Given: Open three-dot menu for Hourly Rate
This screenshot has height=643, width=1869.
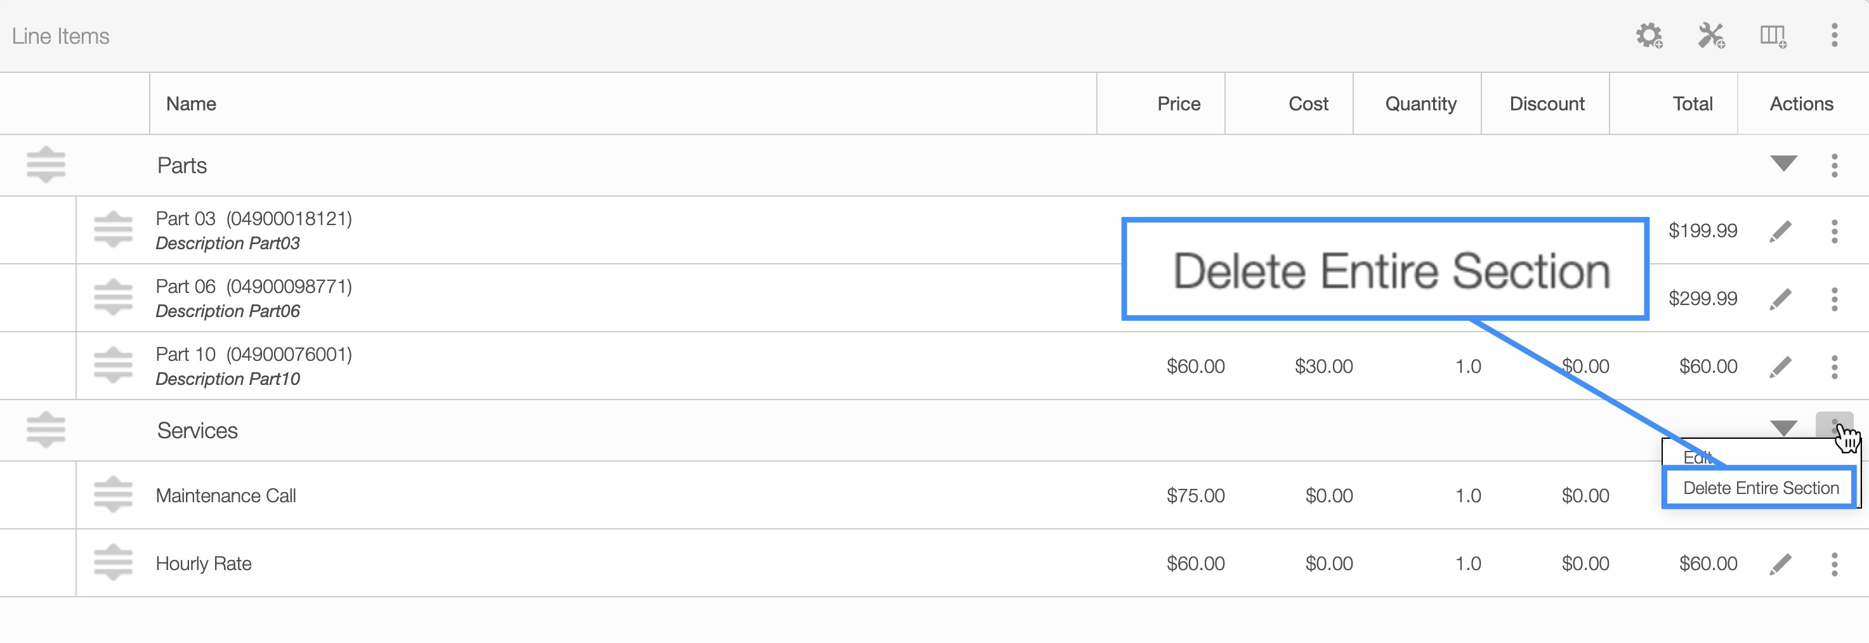Looking at the screenshot, I should click(1834, 564).
